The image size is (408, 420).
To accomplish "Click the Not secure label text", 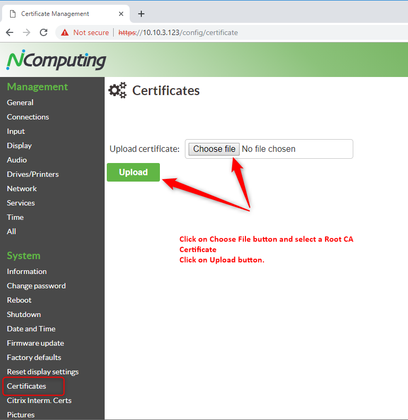I will [91, 32].
